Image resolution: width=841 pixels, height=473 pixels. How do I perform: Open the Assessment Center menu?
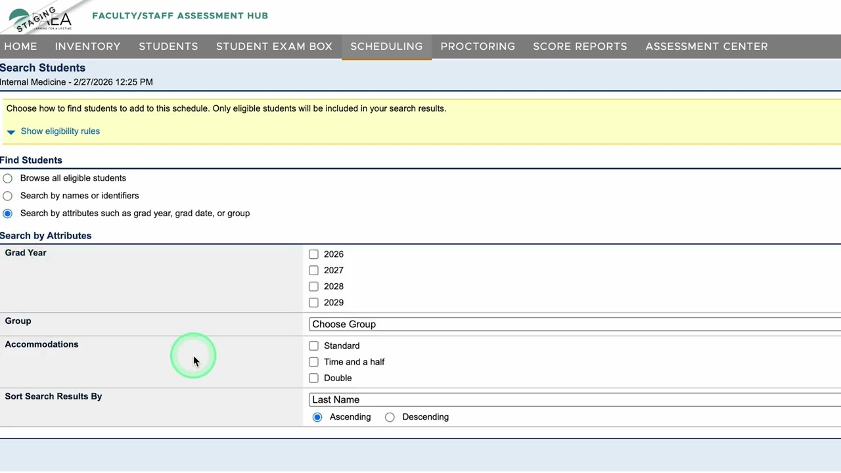click(x=706, y=47)
